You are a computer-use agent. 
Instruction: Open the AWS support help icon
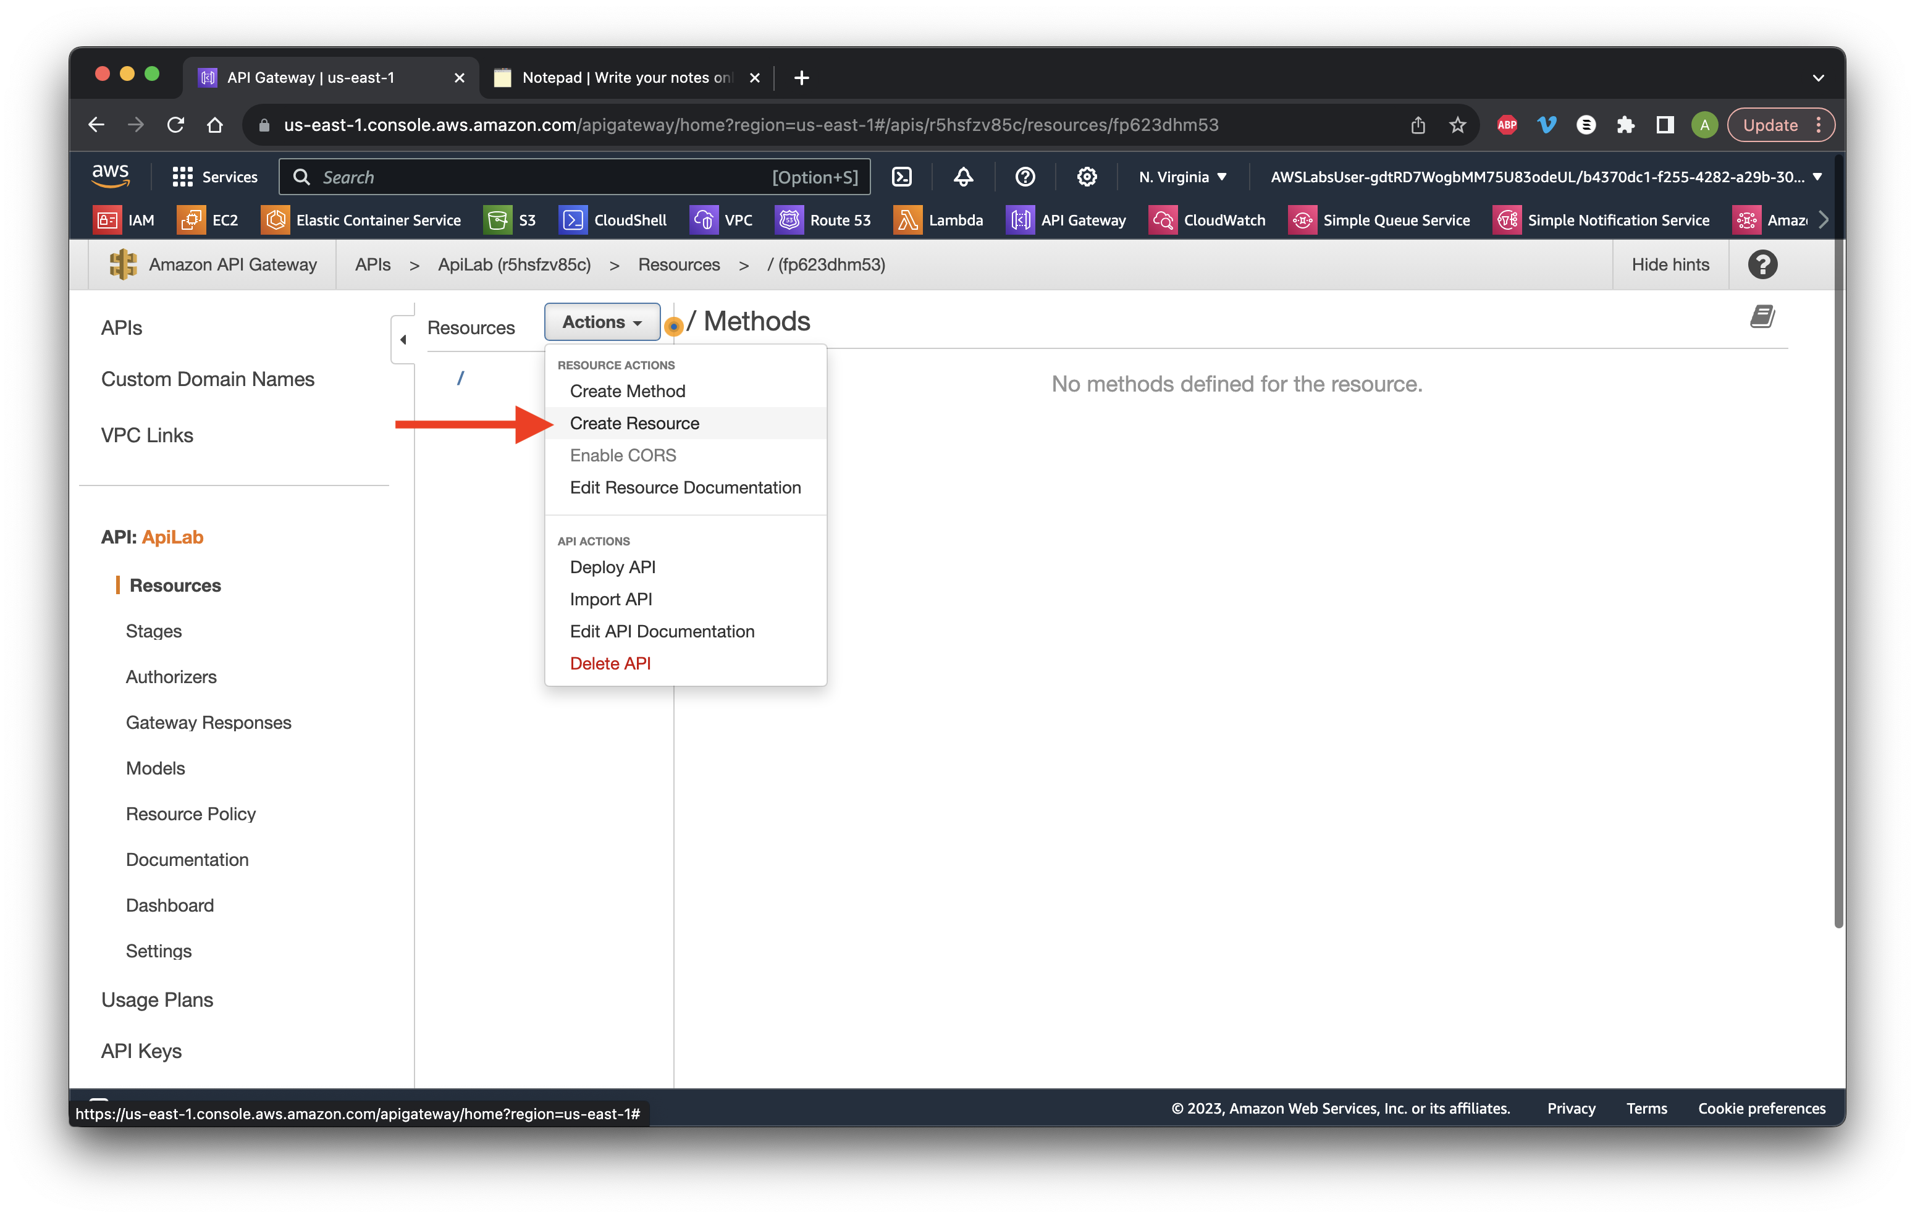1025,177
